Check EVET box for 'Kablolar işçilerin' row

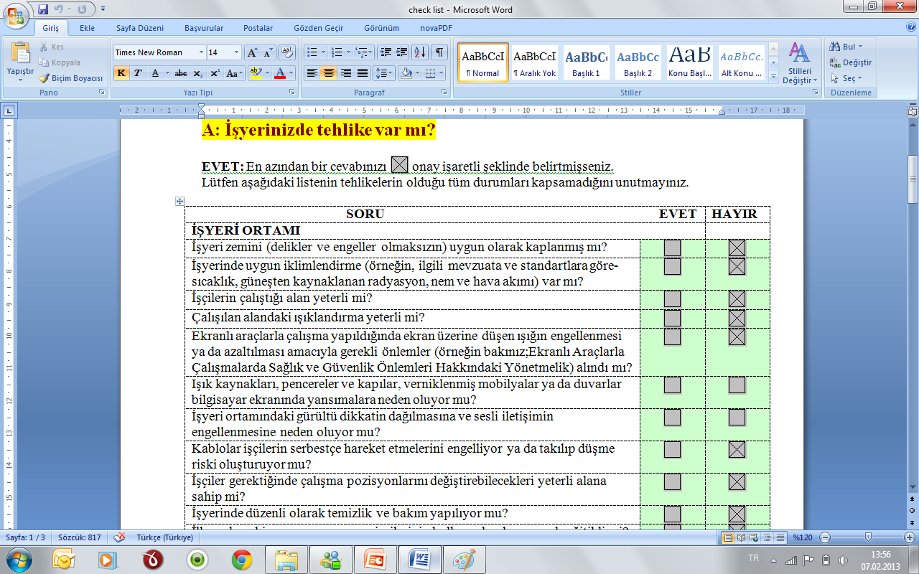(x=672, y=450)
